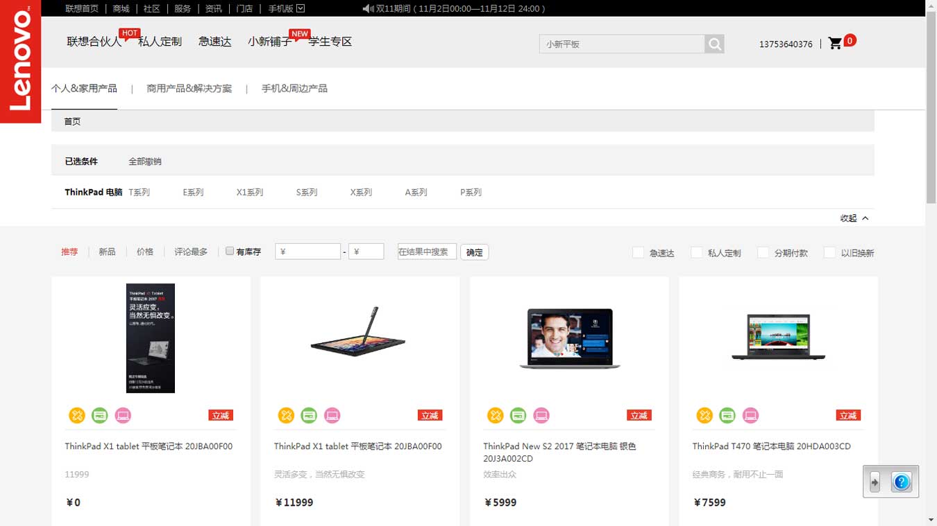Open ThinkPad T470 laptop thumbnail
The image size is (937, 526).
pyautogui.click(x=778, y=337)
